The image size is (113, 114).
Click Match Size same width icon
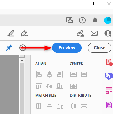pyautogui.click(x=49, y=106)
